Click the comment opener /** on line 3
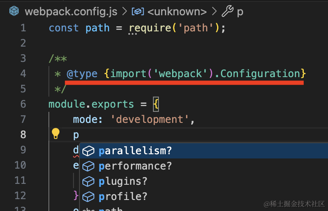Screen dimensions: 328x211 [58, 58]
